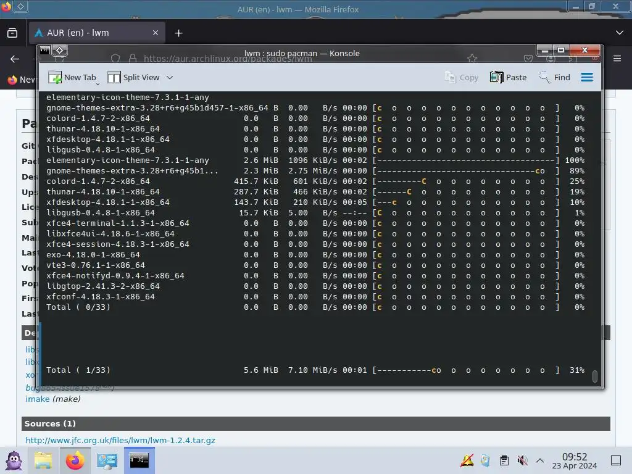Switch to Konsole from the taskbar
Screen dimensions: 632x474
pyautogui.click(x=139, y=460)
